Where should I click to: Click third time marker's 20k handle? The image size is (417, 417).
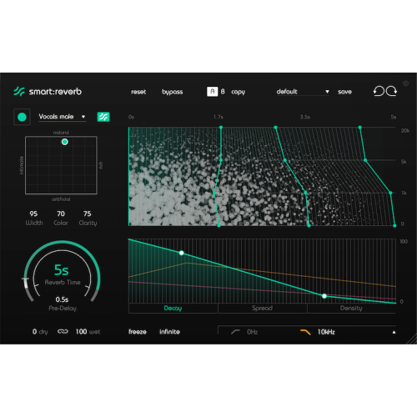point(360,128)
